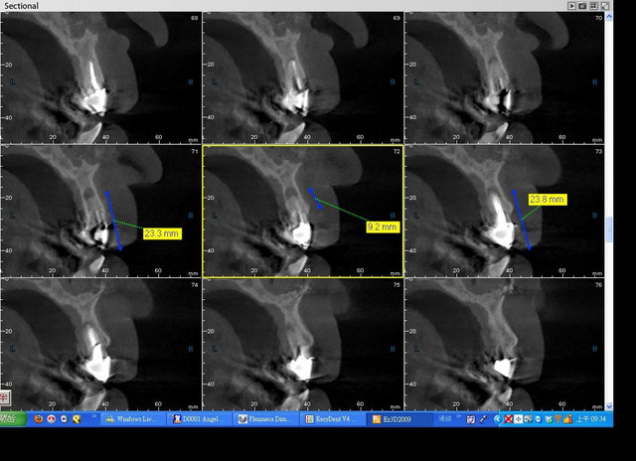Click the pen tool icon on language bar
The width and height of the screenshot is (636, 461).
point(483,419)
